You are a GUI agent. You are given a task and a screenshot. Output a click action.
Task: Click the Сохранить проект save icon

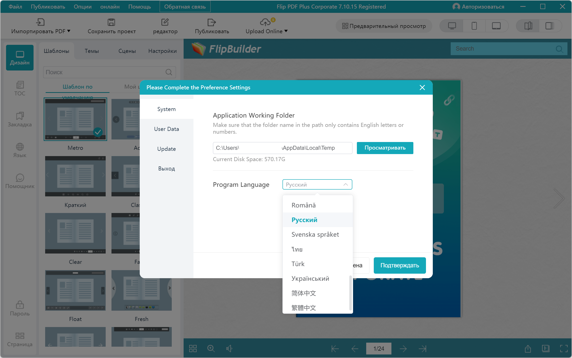click(111, 22)
